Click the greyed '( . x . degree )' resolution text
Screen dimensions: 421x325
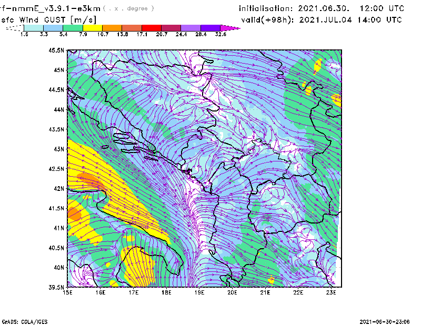(128, 8)
